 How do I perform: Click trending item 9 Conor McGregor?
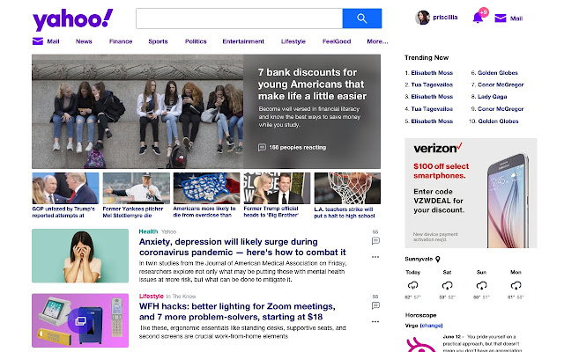pos(501,109)
